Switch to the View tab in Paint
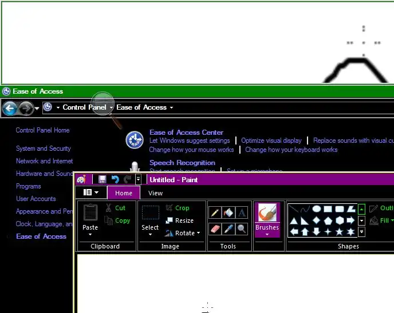394x313 pixels. coord(155,193)
